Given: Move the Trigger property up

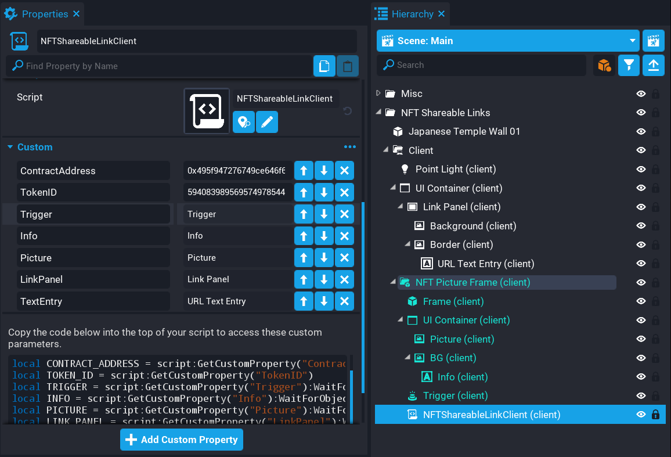Looking at the screenshot, I should click(x=304, y=214).
